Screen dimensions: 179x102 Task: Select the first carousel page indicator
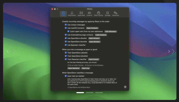tap(80, 93)
